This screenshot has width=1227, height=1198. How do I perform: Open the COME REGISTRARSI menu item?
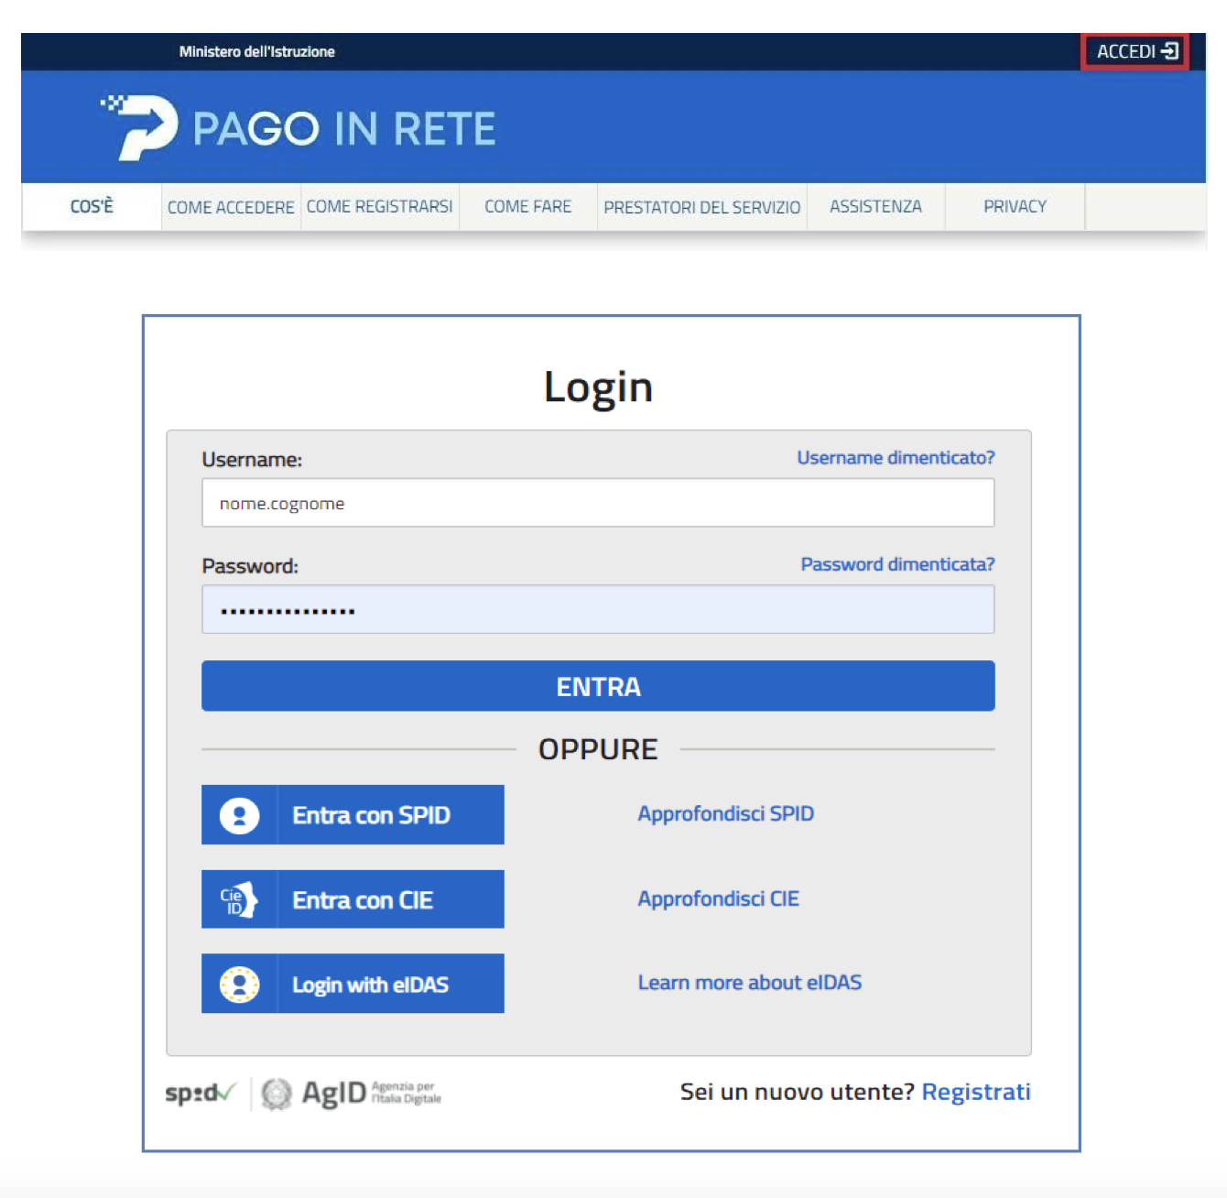tap(380, 206)
